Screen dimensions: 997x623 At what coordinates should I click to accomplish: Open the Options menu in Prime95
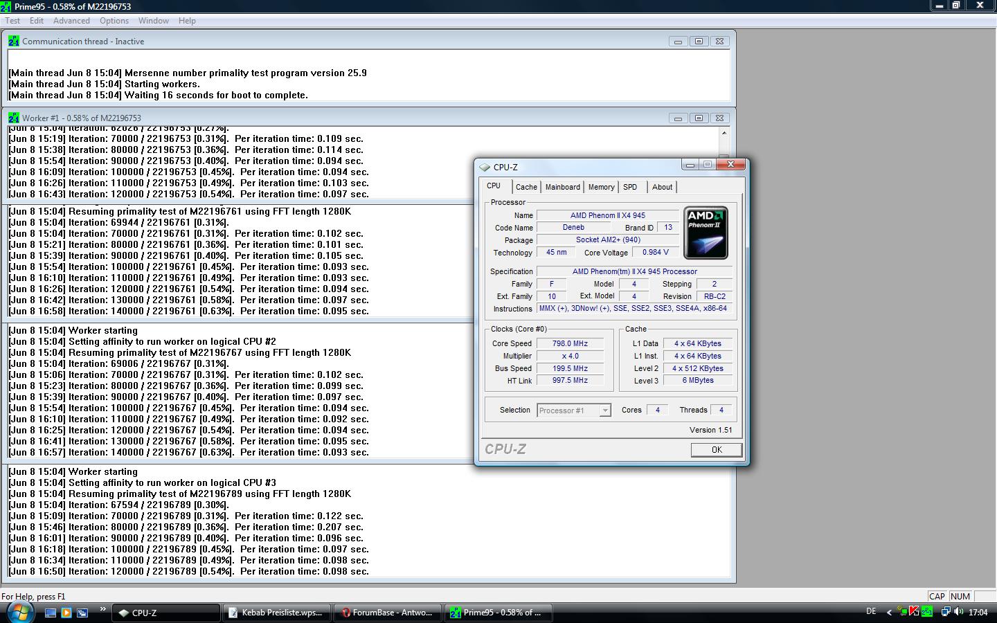click(x=114, y=21)
